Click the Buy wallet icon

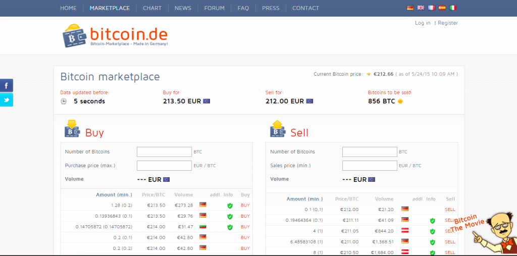(x=72, y=129)
